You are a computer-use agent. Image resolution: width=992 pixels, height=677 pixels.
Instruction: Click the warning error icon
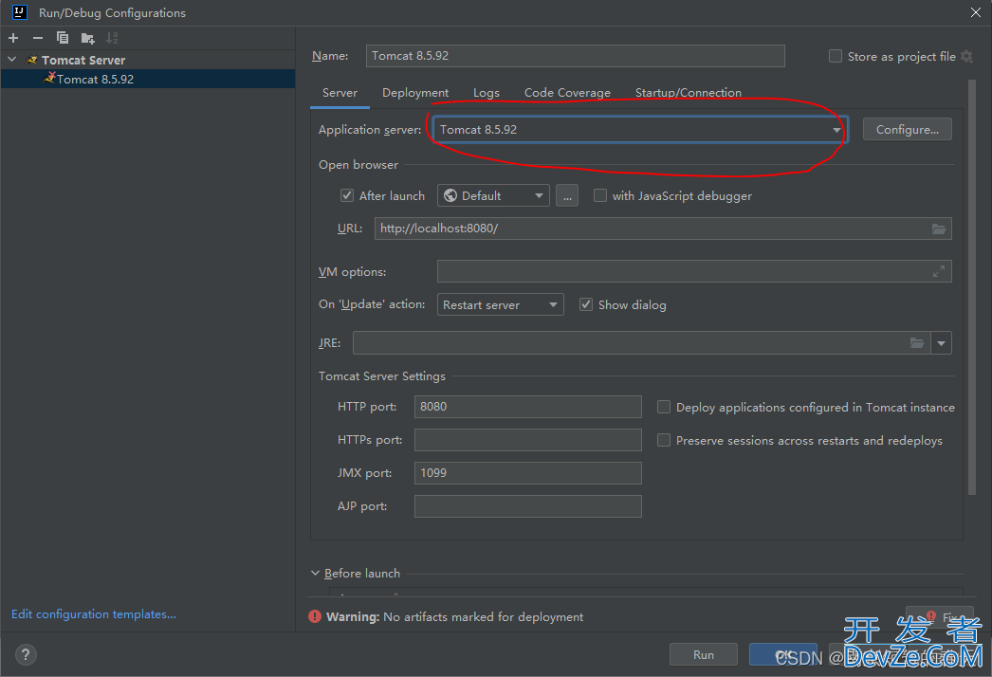[x=315, y=617]
